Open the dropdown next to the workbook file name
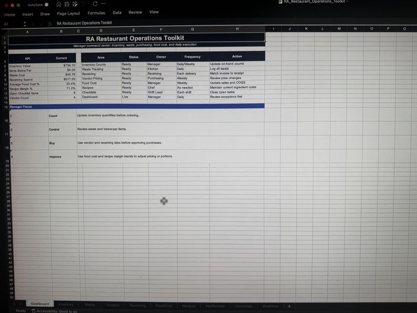The width and height of the screenshot is (417, 313). point(347,2)
